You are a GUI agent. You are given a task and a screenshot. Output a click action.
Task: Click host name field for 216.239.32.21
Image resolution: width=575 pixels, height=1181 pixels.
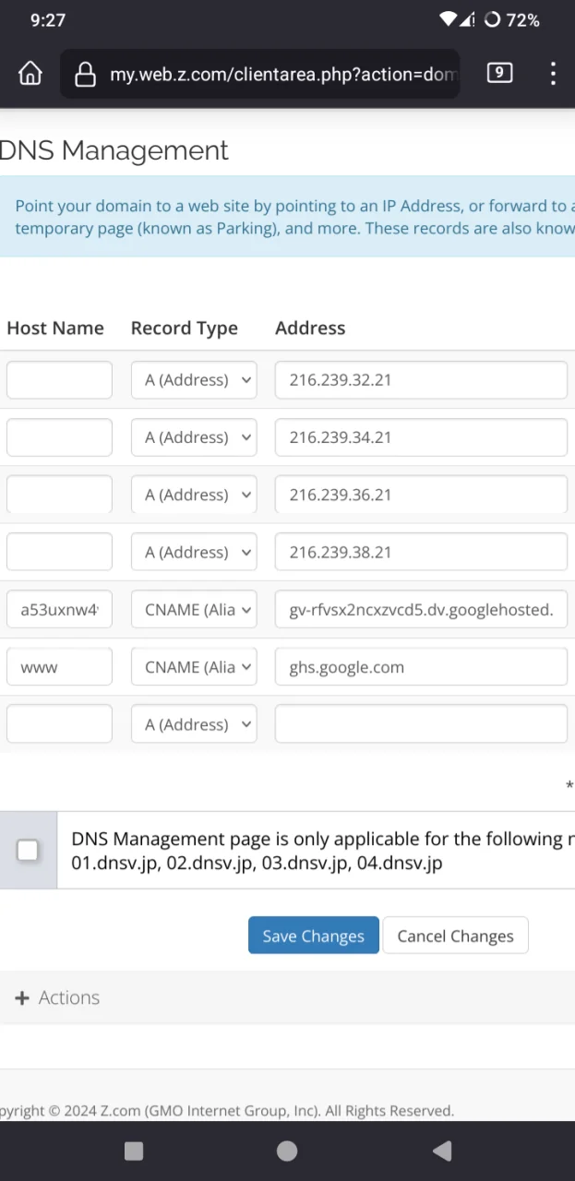pyautogui.click(x=59, y=380)
